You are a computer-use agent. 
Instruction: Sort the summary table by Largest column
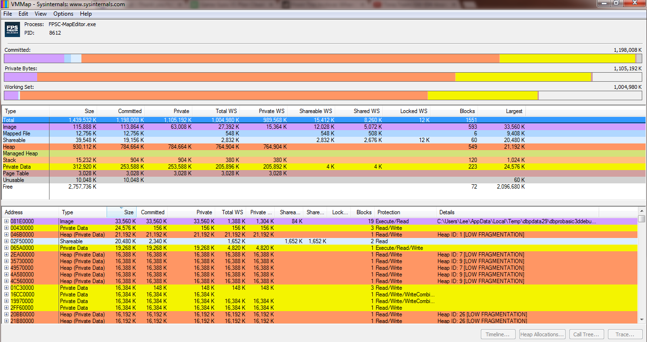501,111
